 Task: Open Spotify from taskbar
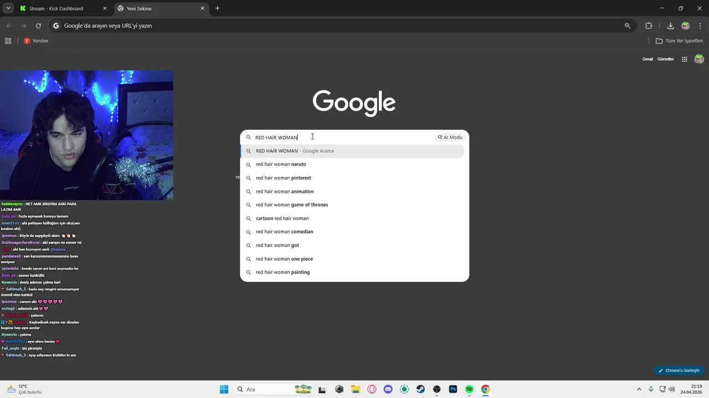(469, 389)
